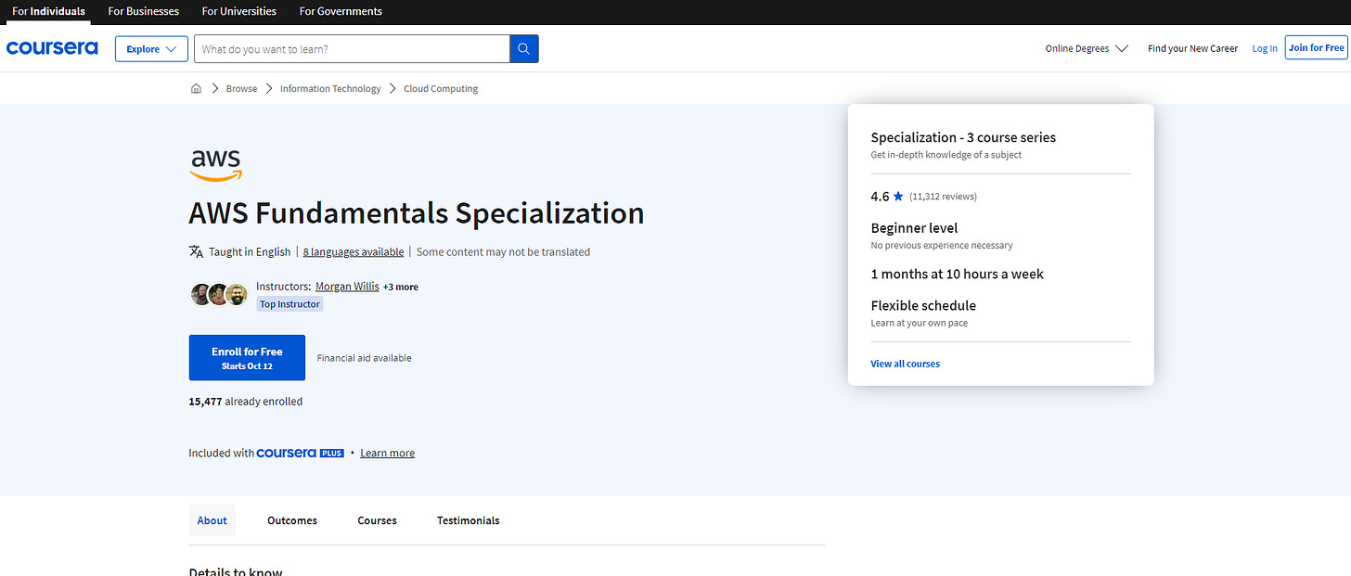This screenshot has height=576, width=1351.
Task: Show +3 more instructors
Action: pyautogui.click(x=401, y=288)
